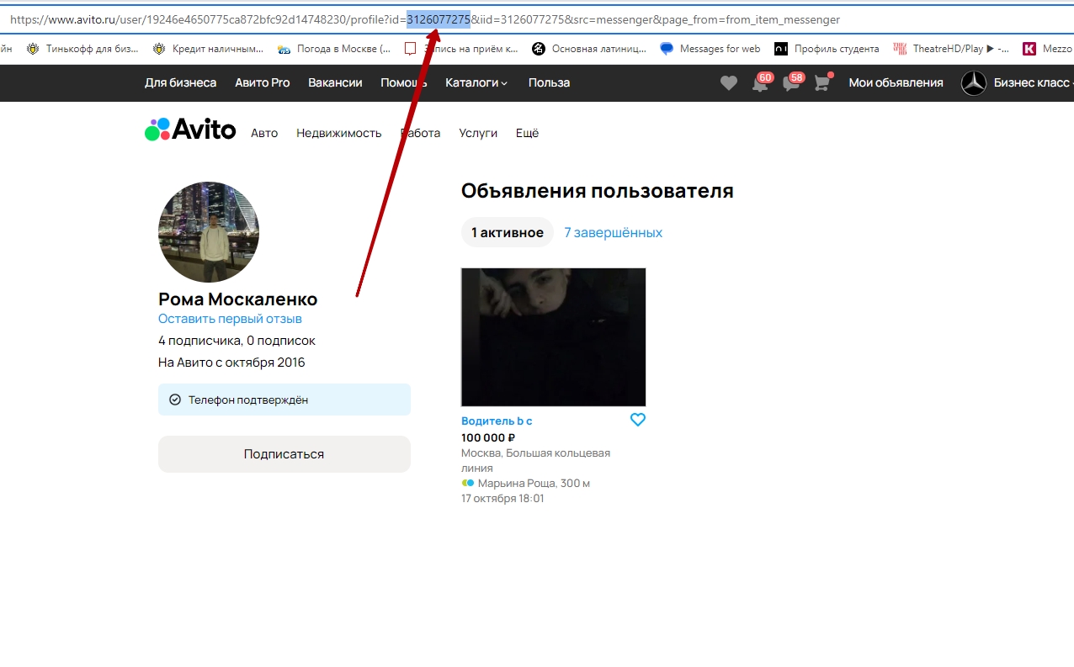Expand the Каталоги dropdown menu
This screenshot has width=1074, height=667.
pos(476,82)
